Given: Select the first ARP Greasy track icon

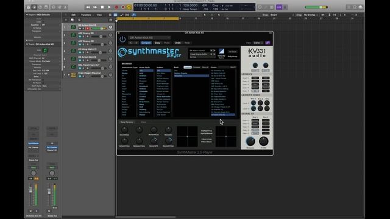Looking at the screenshot, I should [73, 35].
